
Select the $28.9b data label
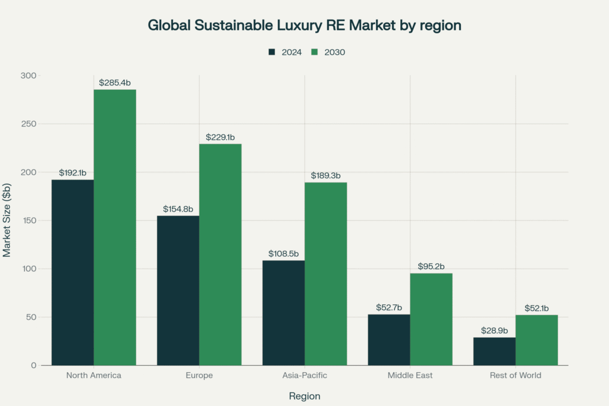coord(494,331)
